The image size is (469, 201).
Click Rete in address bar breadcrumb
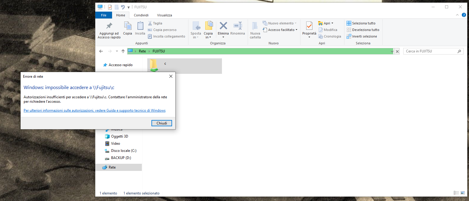pos(142,51)
